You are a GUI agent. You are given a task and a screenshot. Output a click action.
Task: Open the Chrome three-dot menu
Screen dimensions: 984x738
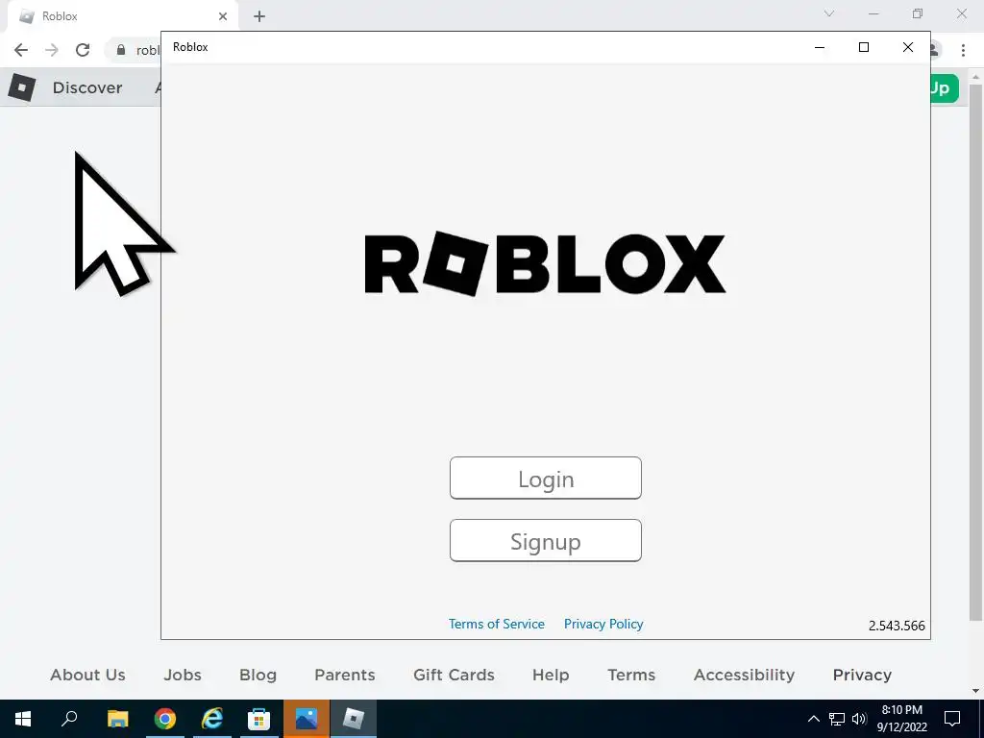pyautogui.click(x=963, y=50)
